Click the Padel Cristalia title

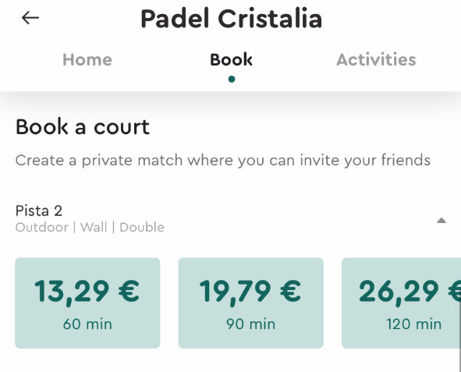[232, 19]
